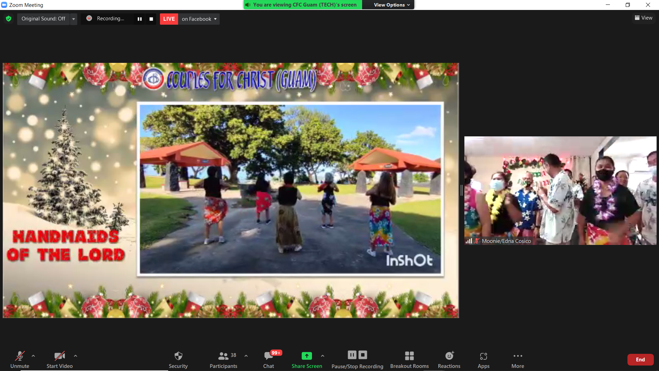Click the Zoom Meeting app icon in title bar
This screenshot has height=371, width=659.
click(x=4, y=5)
